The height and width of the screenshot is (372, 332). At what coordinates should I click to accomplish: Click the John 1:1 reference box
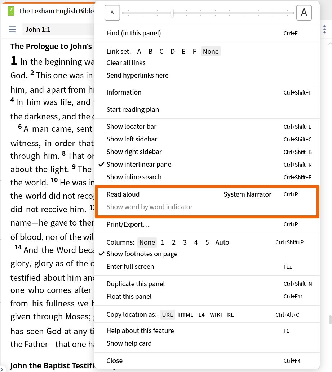point(58,30)
